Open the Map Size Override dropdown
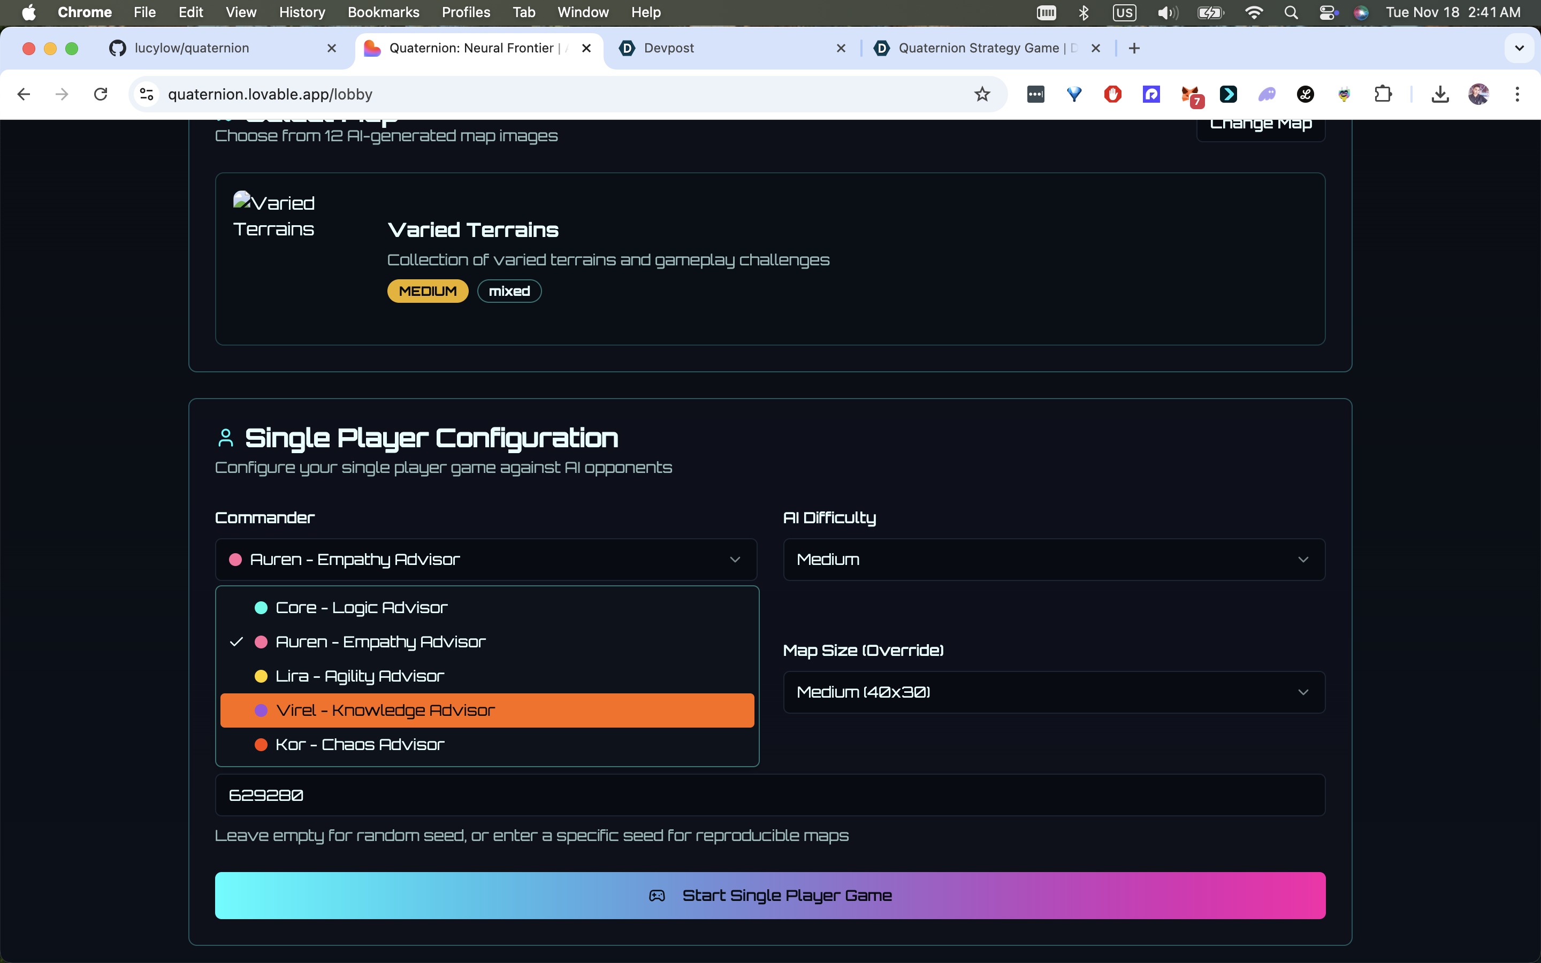Viewport: 1541px width, 963px height. coord(1053,692)
